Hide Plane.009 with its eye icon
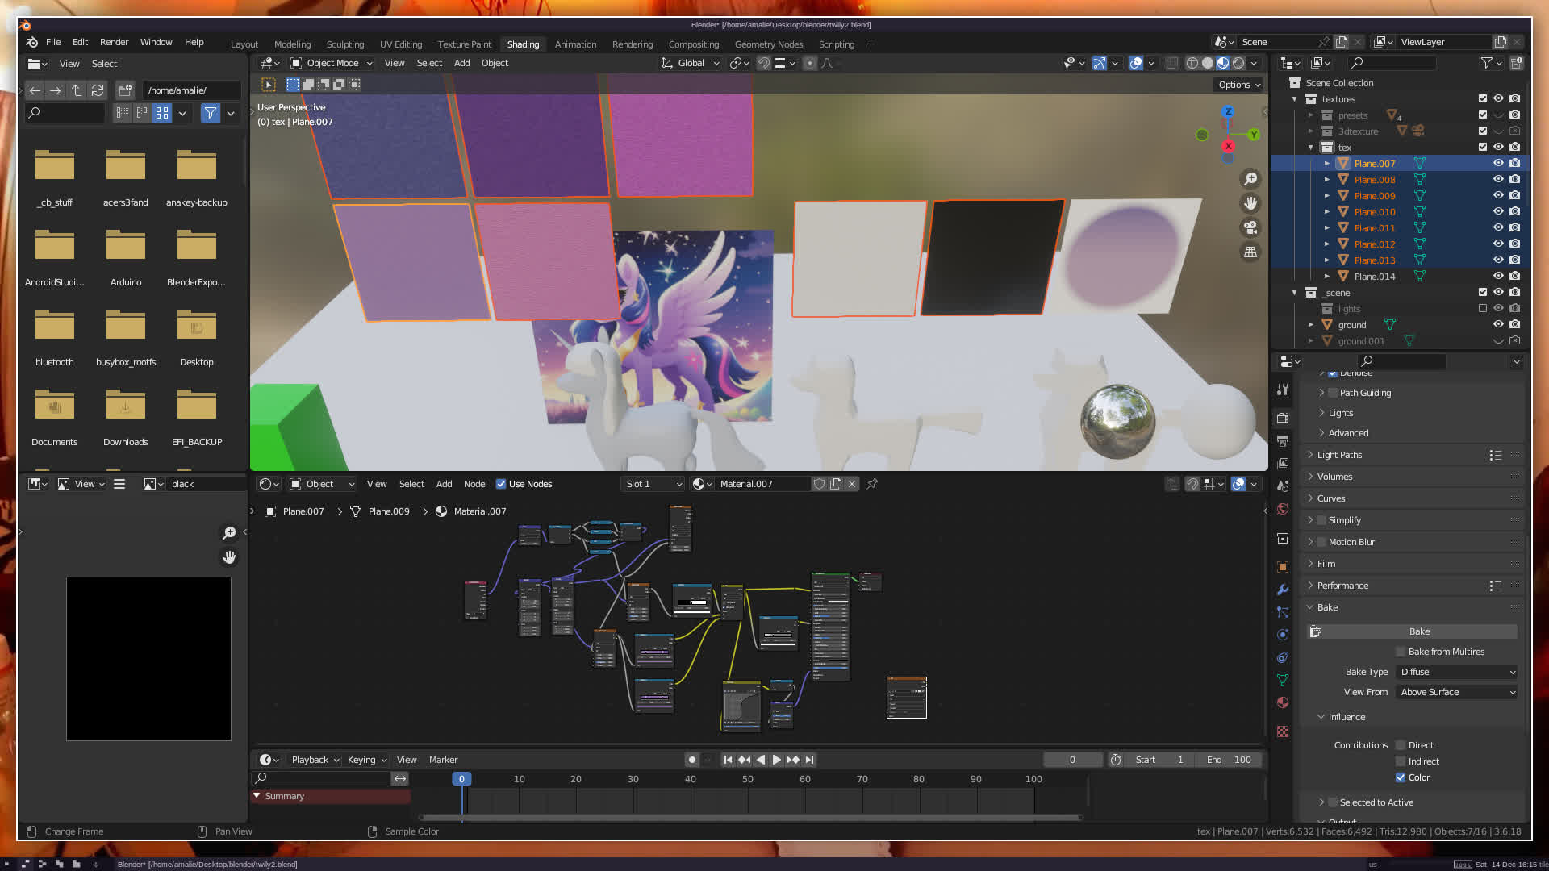The width and height of the screenshot is (1549, 871). pyautogui.click(x=1497, y=196)
